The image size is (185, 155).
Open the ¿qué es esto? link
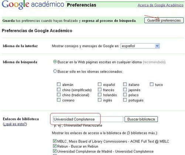coord(15,124)
